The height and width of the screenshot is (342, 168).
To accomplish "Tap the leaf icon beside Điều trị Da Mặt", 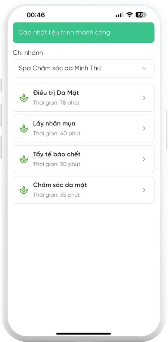I will 24,98.
